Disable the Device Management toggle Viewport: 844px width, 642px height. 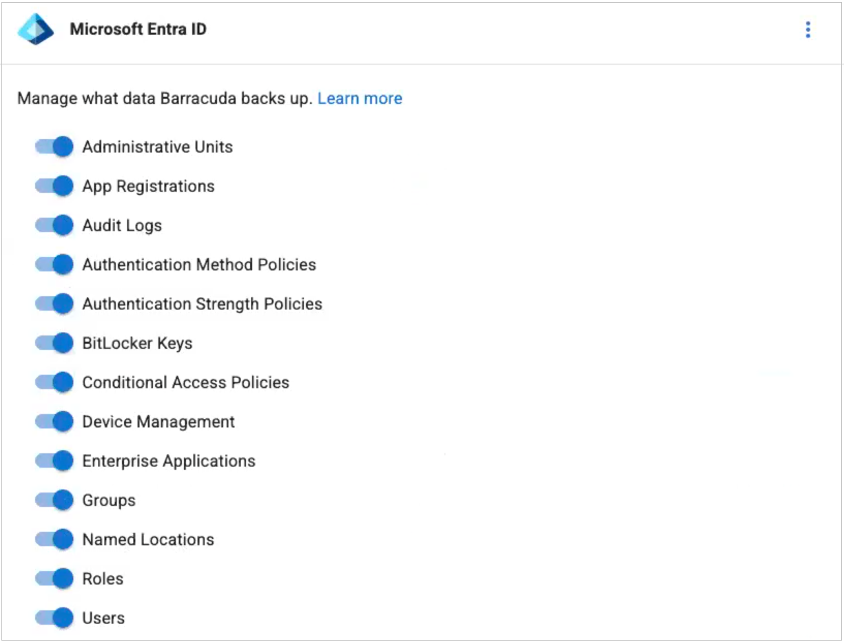[x=54, y=422]
